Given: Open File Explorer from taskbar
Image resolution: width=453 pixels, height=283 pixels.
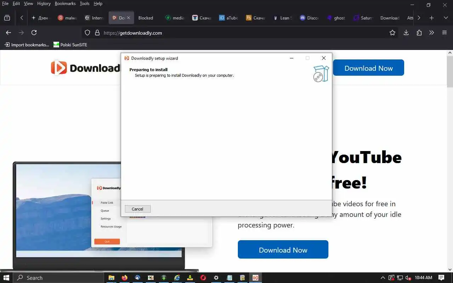Looking at the screenshot, I should [x=111, y=278].
